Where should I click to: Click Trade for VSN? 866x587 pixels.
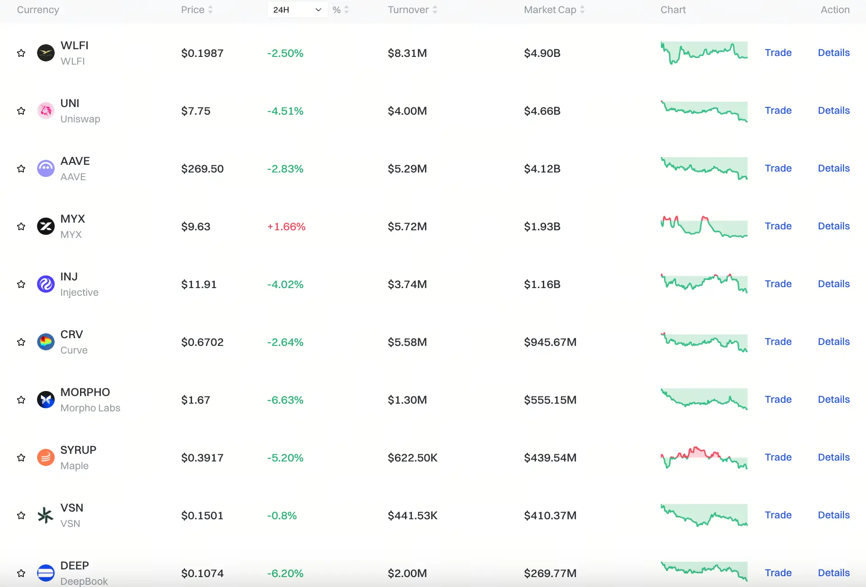[x=778, y=515]
